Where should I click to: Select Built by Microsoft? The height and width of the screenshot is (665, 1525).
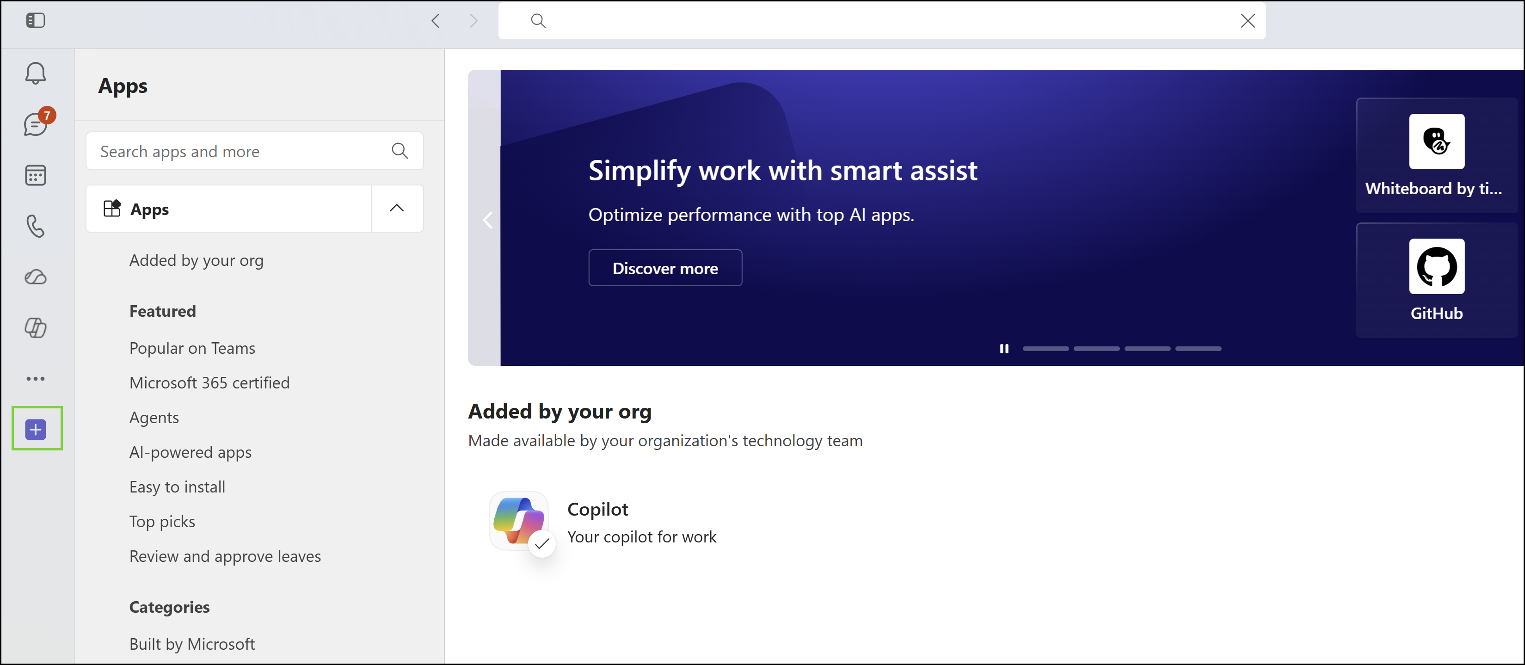click(192, 644)
